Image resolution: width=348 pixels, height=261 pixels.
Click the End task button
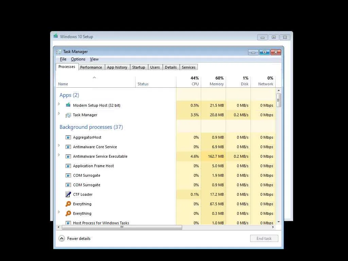point(264,239)
